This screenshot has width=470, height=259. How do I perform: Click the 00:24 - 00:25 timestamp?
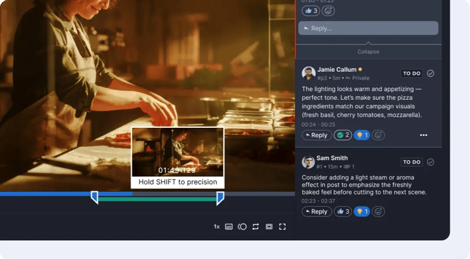(x=319, y=124)
